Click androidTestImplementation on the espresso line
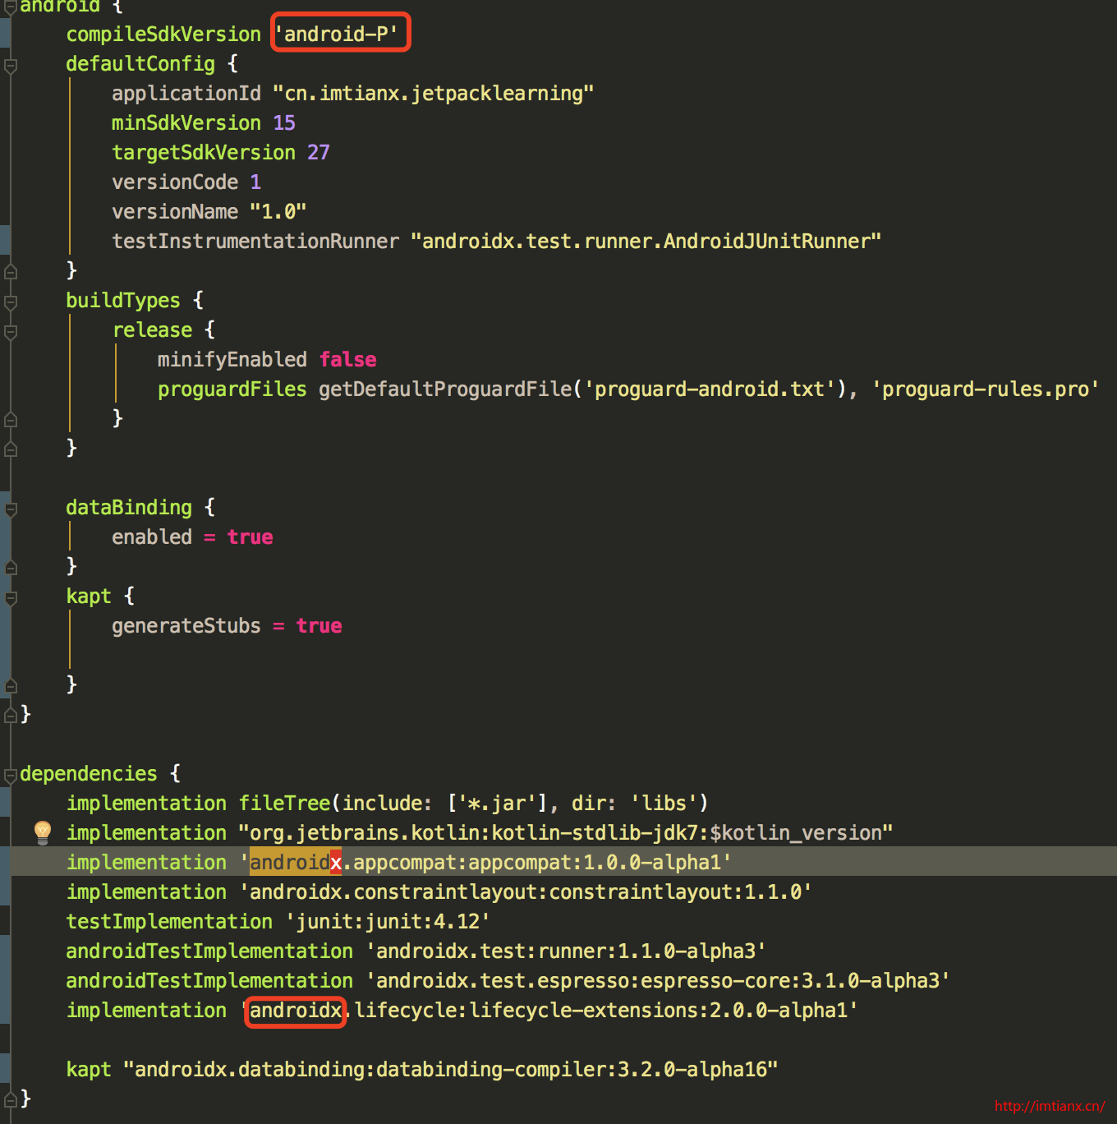 pos(209,980)
